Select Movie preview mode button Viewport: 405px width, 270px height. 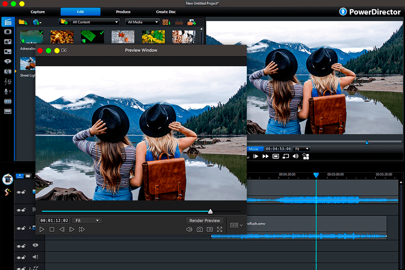(254, 149)
